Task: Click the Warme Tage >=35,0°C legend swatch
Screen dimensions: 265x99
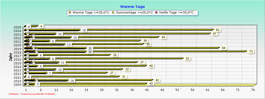Action: coord(70,13)
